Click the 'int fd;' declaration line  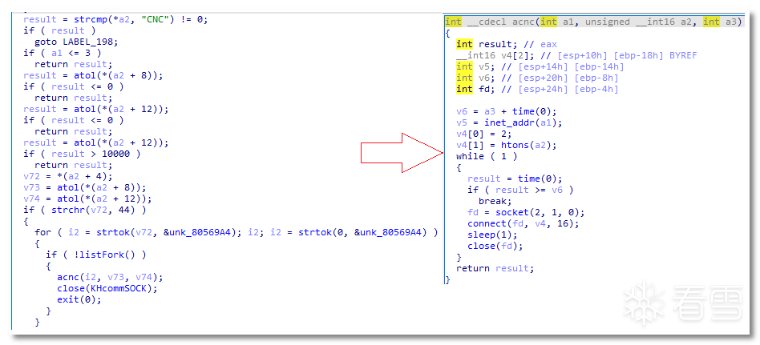(537, 89)
